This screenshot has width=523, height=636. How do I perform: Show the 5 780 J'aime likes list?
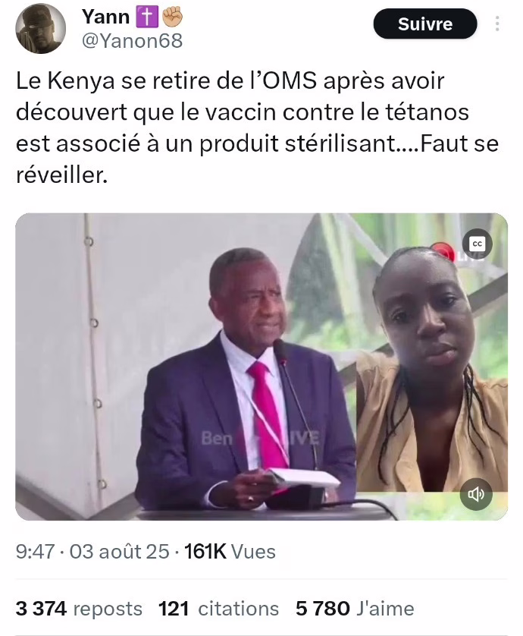355,609
